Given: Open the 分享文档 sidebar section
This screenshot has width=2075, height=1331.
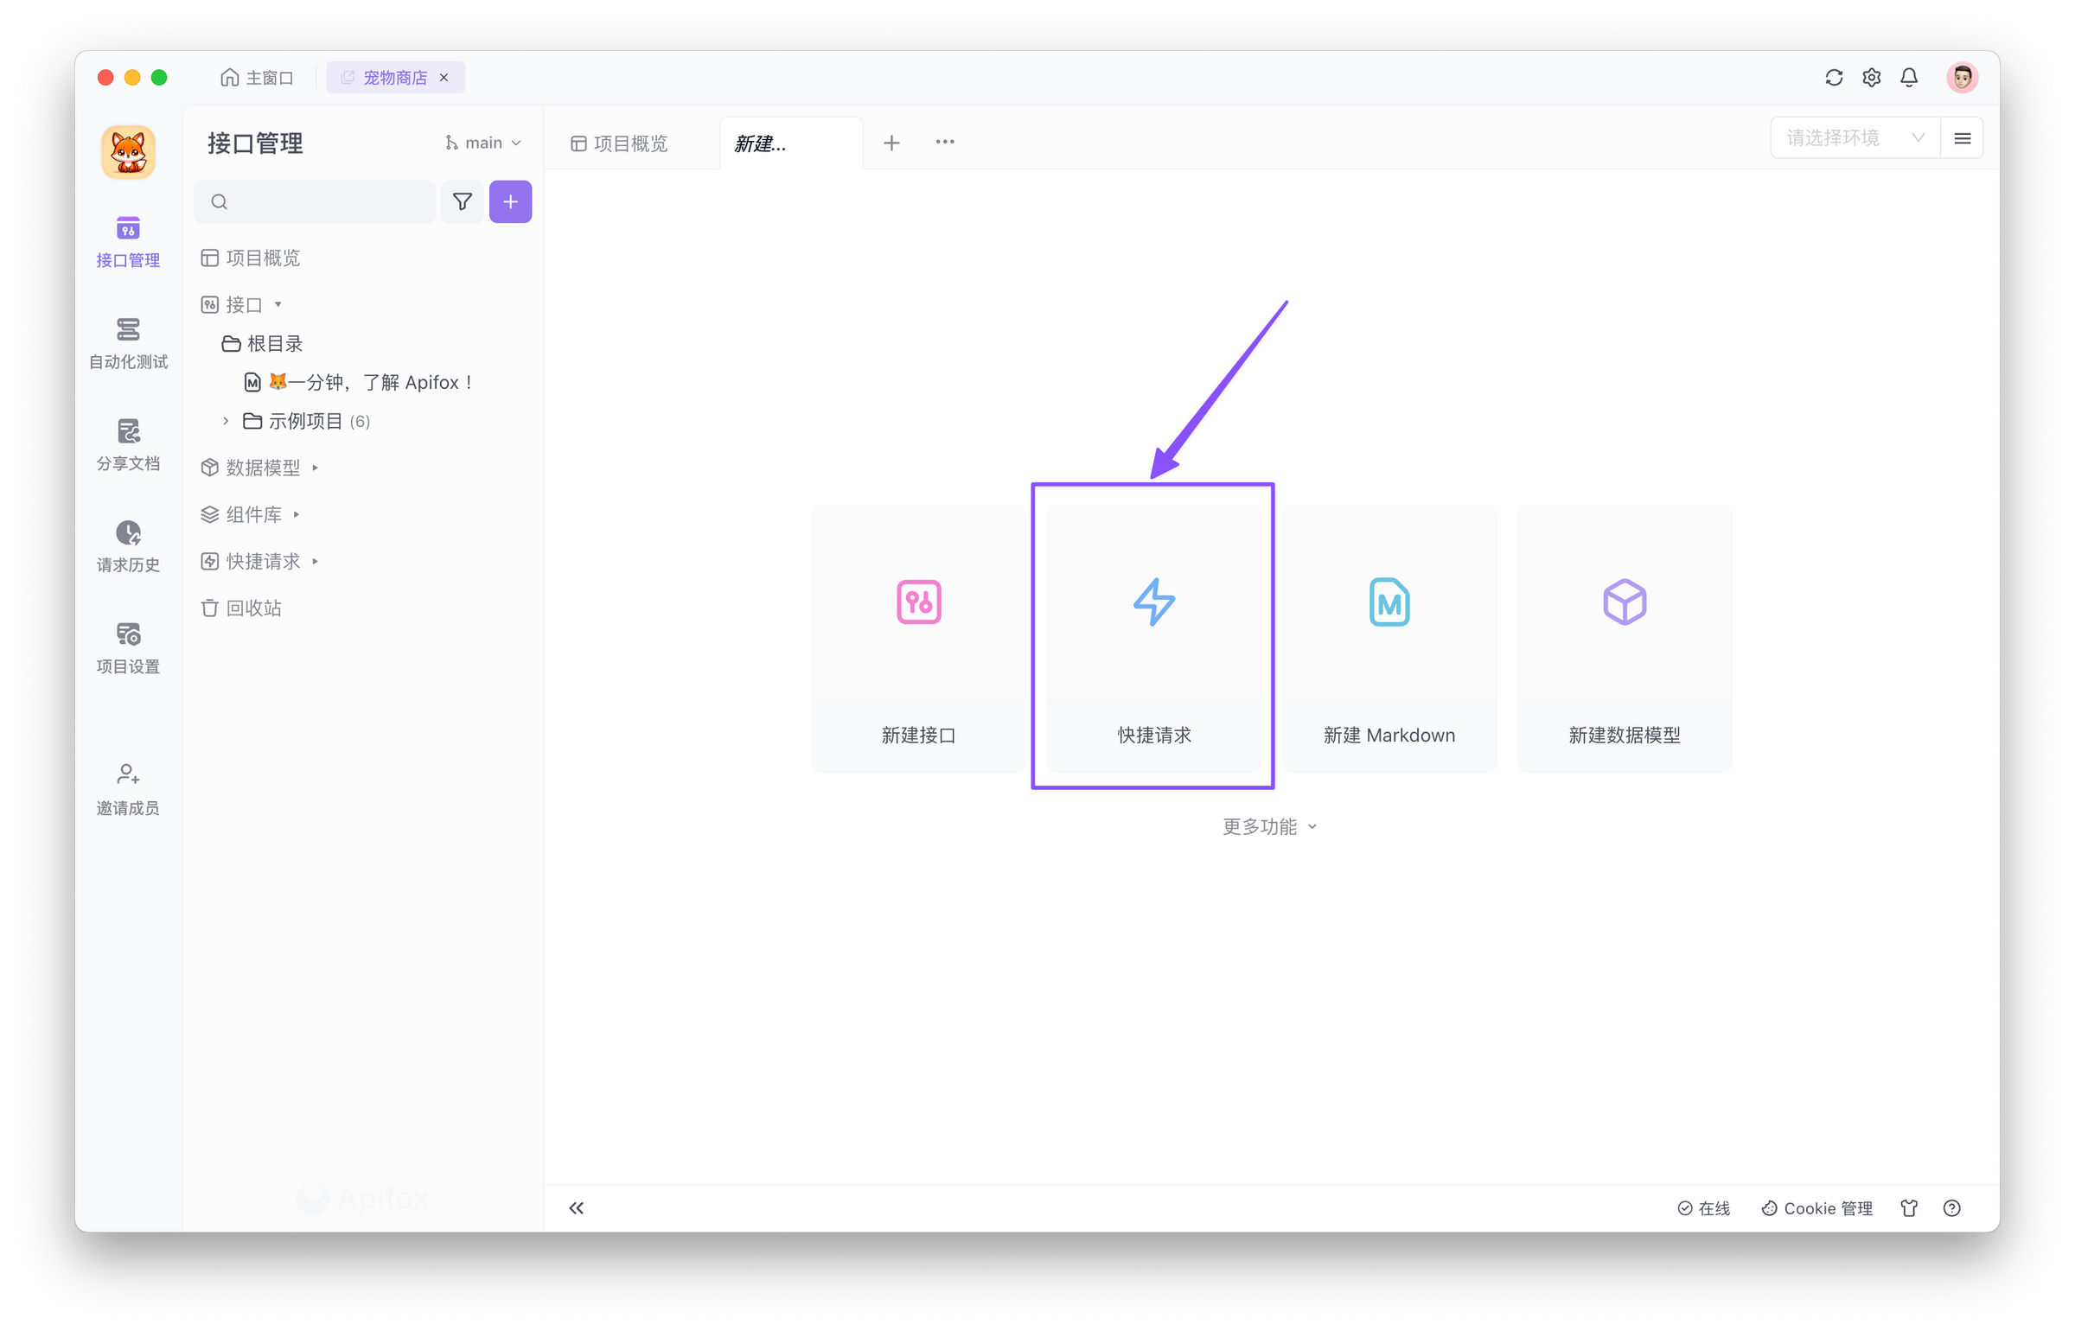Looking at the screenshot, I should click(128, 445).
